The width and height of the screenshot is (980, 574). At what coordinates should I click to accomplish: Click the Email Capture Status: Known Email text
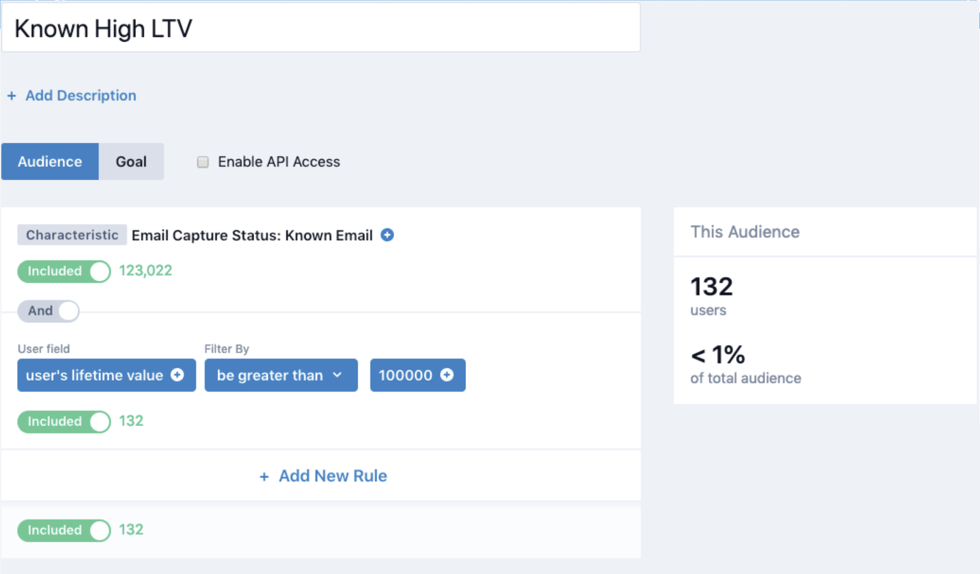click(x=252, y=235)
